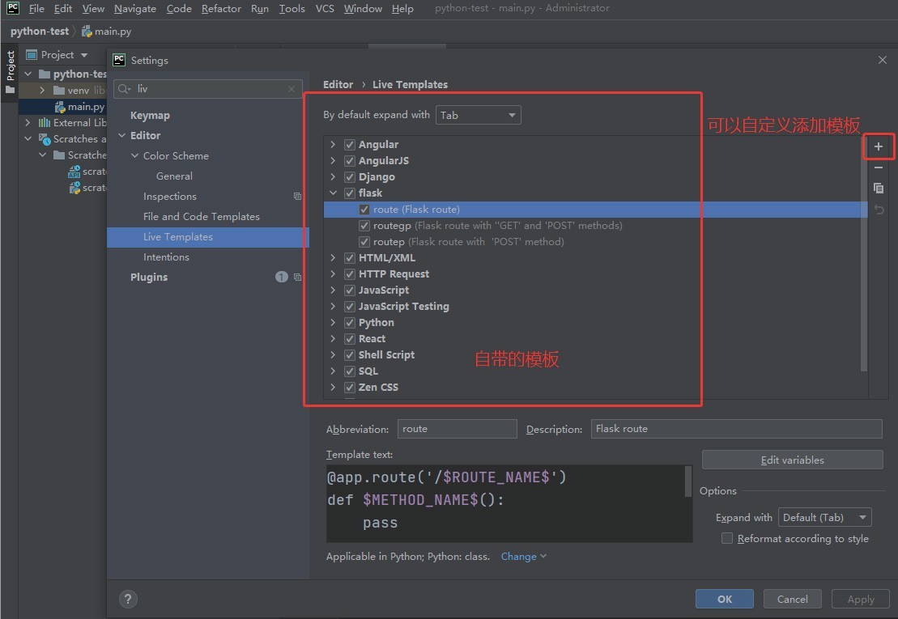
Task: Click the add template plus icon
Action: (878, 146)
